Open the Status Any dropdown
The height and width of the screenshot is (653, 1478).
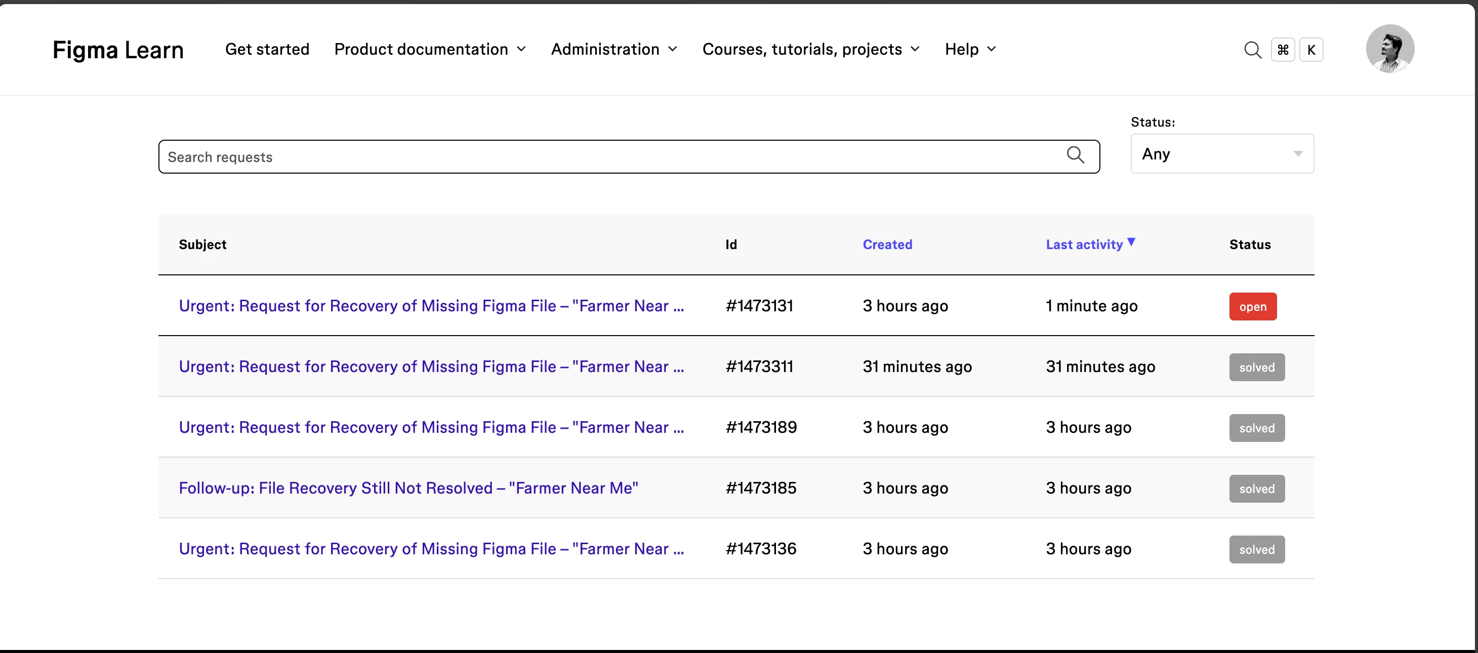click(x=1222, y=154)
